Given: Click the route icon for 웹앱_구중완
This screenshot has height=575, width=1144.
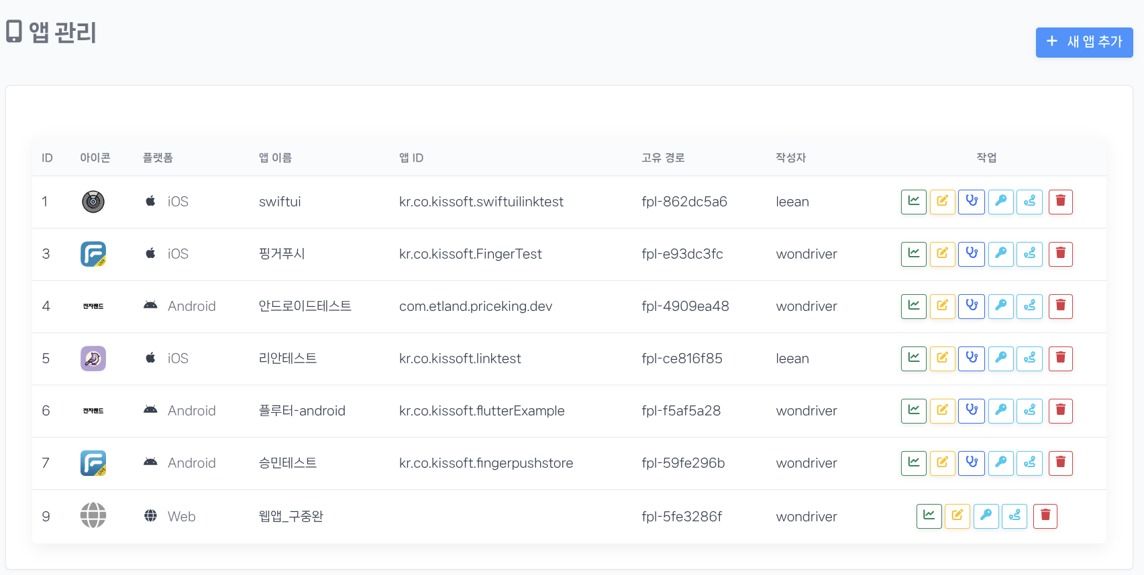Looking at the screenshot, I should click(x=1014, y=517).
